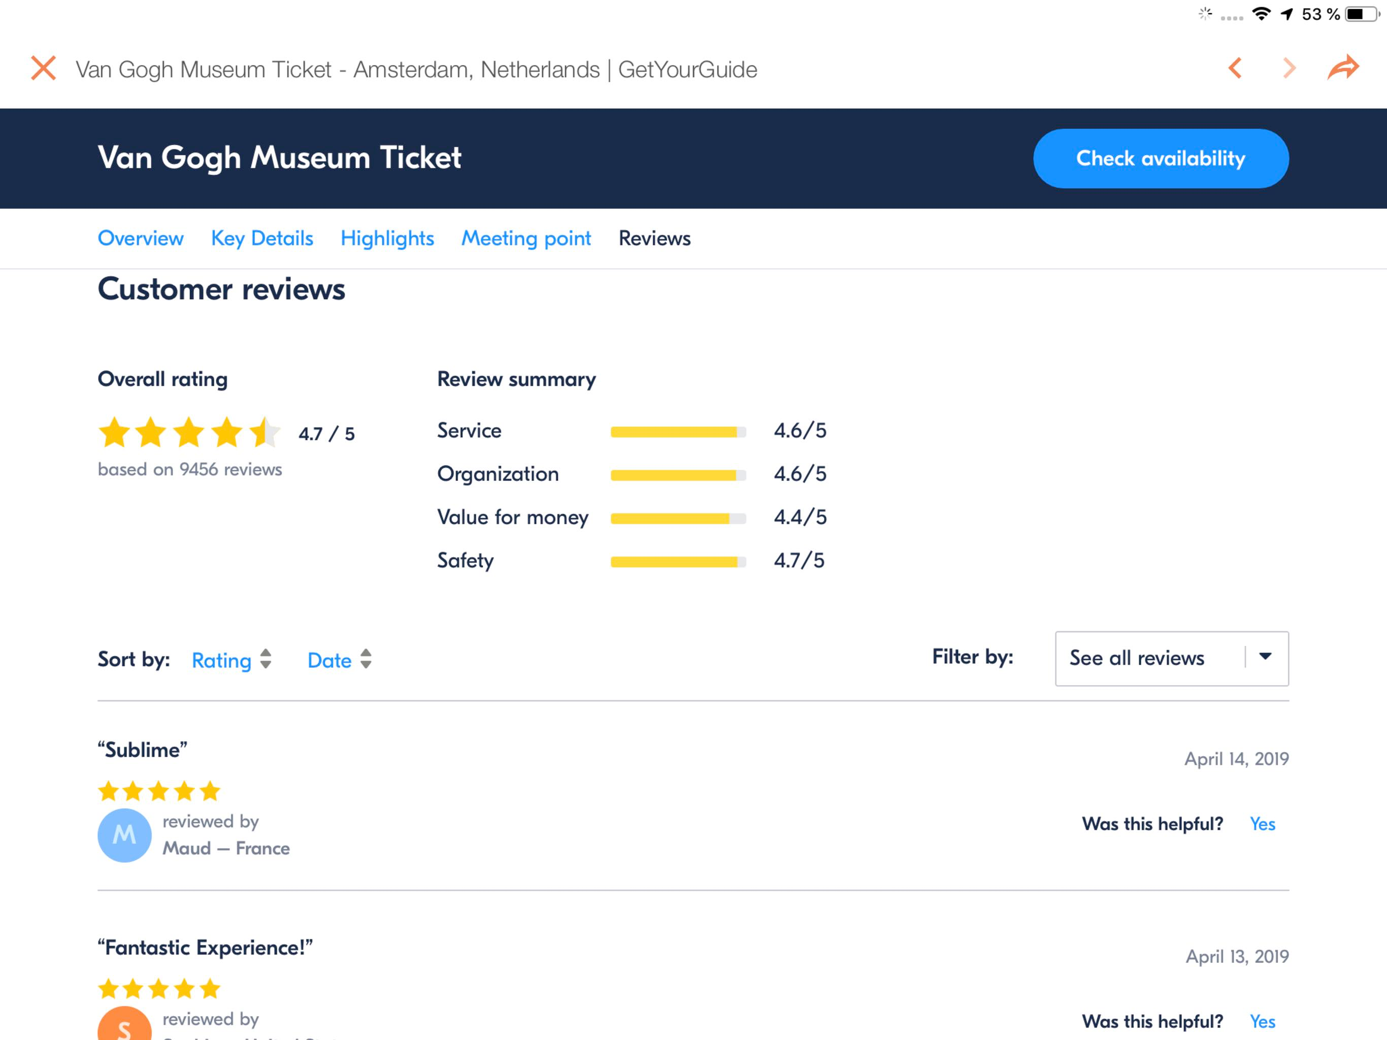Click the Maud reviewer avatar

[x=124, y=835]
